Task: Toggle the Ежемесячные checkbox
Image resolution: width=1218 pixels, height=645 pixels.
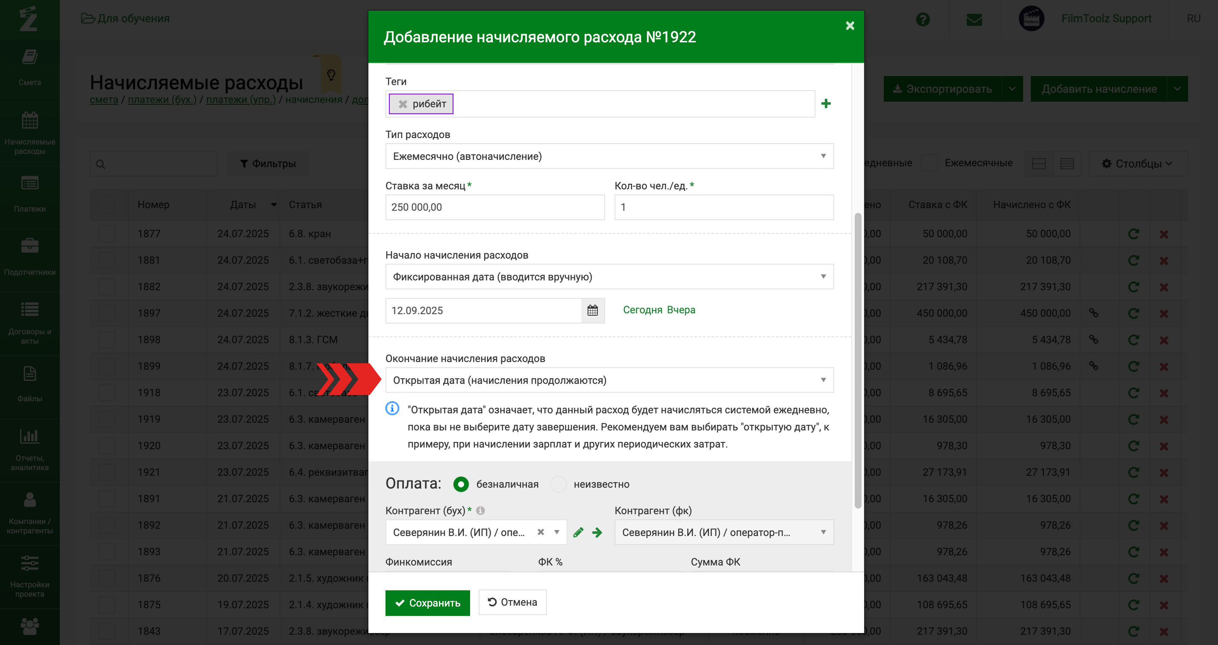Action: coord(929,163)
